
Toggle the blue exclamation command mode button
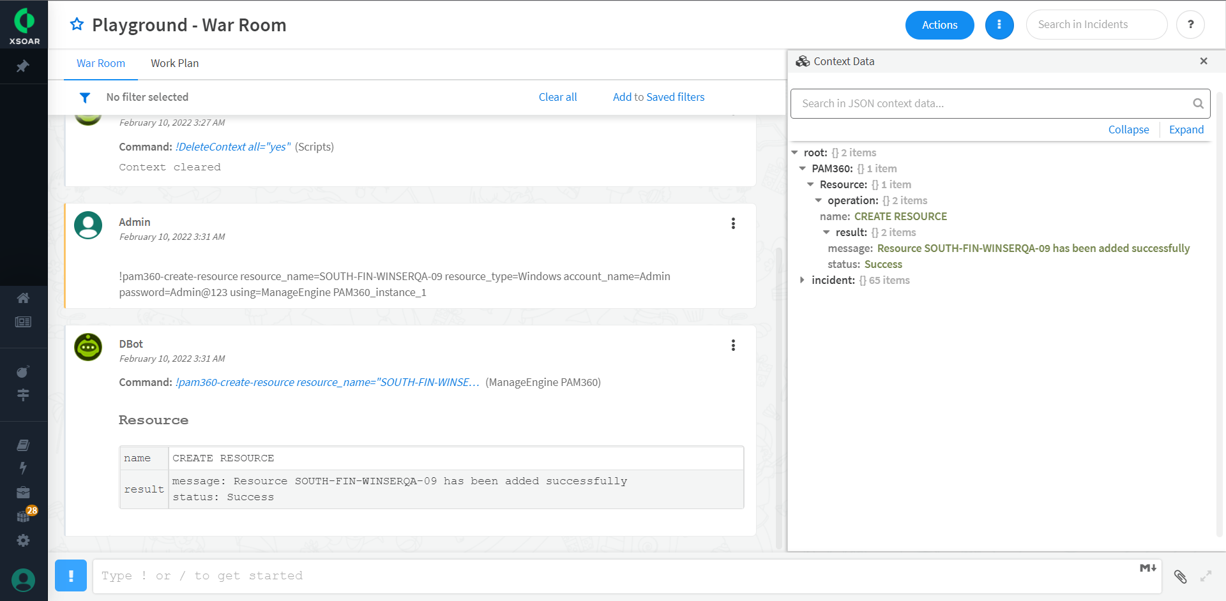pos(71,575)
